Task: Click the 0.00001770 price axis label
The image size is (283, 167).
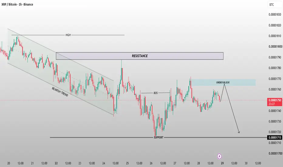Action: point(275,79)
